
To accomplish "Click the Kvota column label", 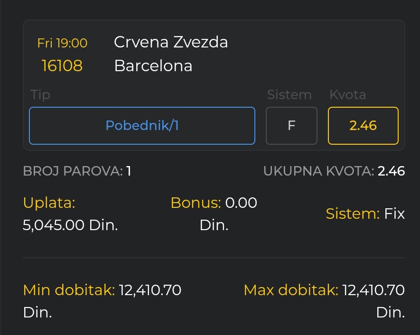I will click(x=348, y=94).
